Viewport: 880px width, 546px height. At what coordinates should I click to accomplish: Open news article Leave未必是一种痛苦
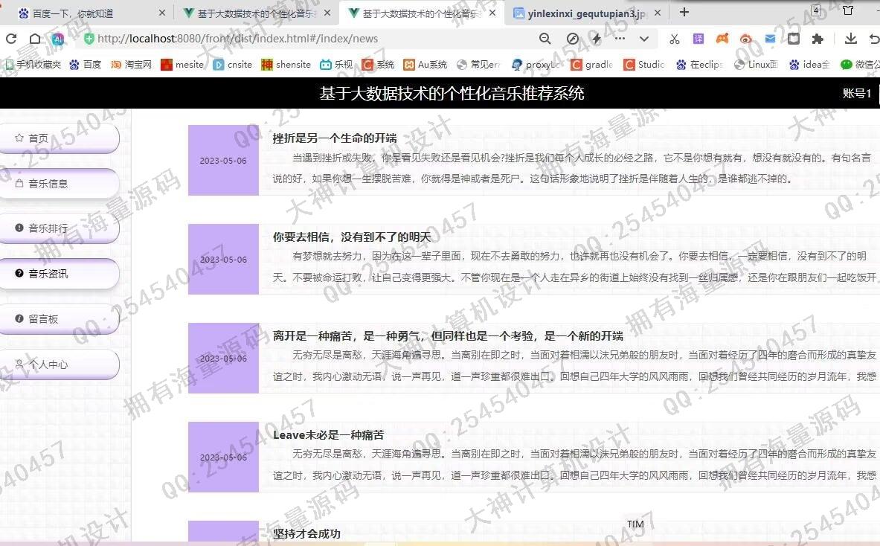click(x=328, y=435)
